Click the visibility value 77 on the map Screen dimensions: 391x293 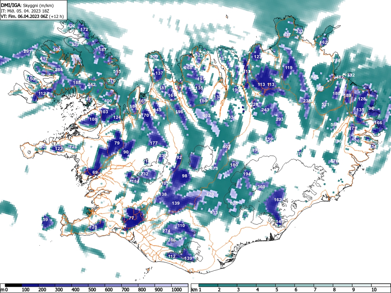tap(131, 218)
